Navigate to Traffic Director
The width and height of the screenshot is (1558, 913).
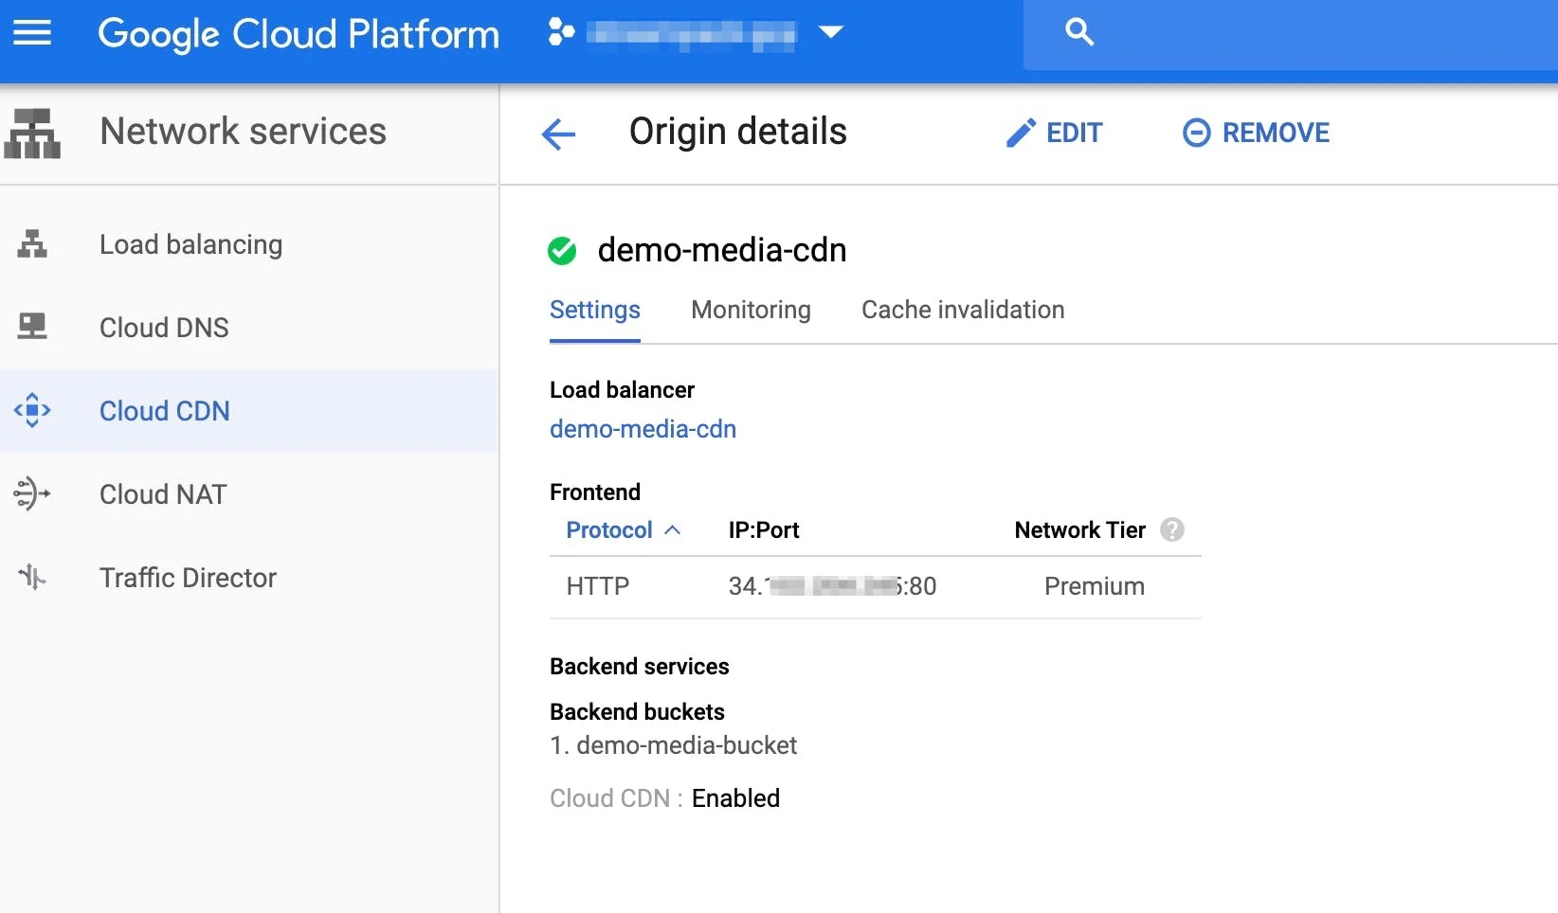coord(188,578)
